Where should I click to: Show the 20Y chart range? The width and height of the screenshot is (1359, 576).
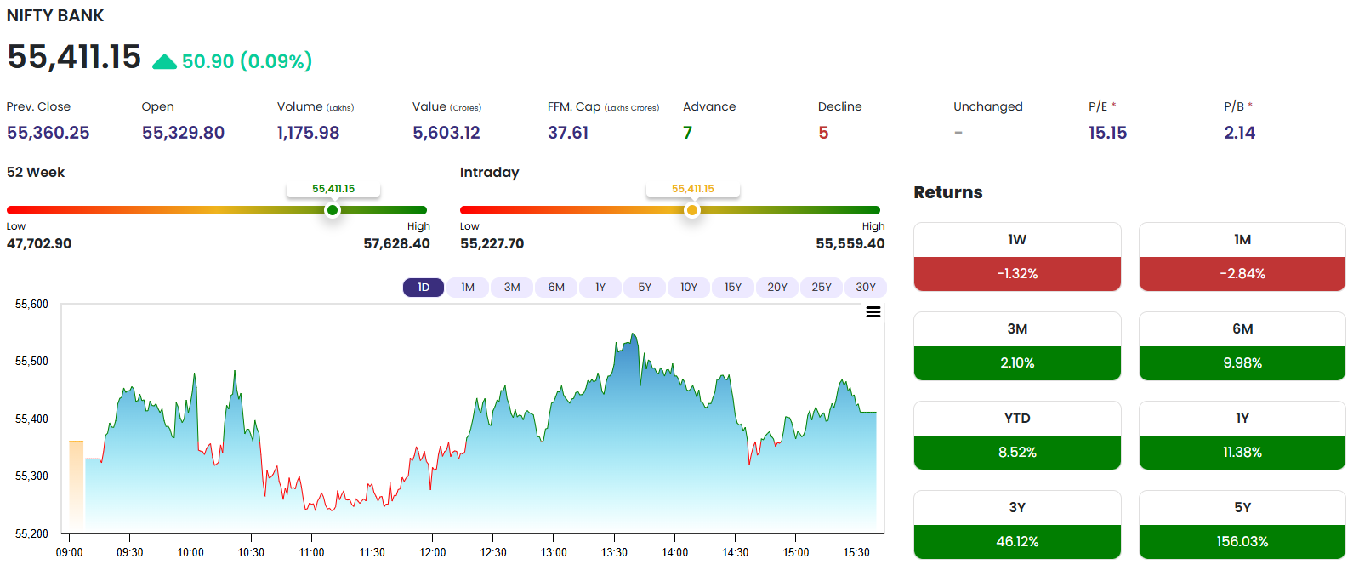point(777,288)
